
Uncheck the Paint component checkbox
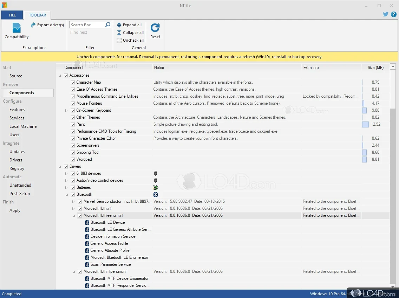pyautogui.click(x=73, y=124)
